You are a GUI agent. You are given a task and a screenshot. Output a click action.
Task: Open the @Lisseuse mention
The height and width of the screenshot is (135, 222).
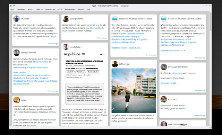pyautogui.click(x=18, y=84)
